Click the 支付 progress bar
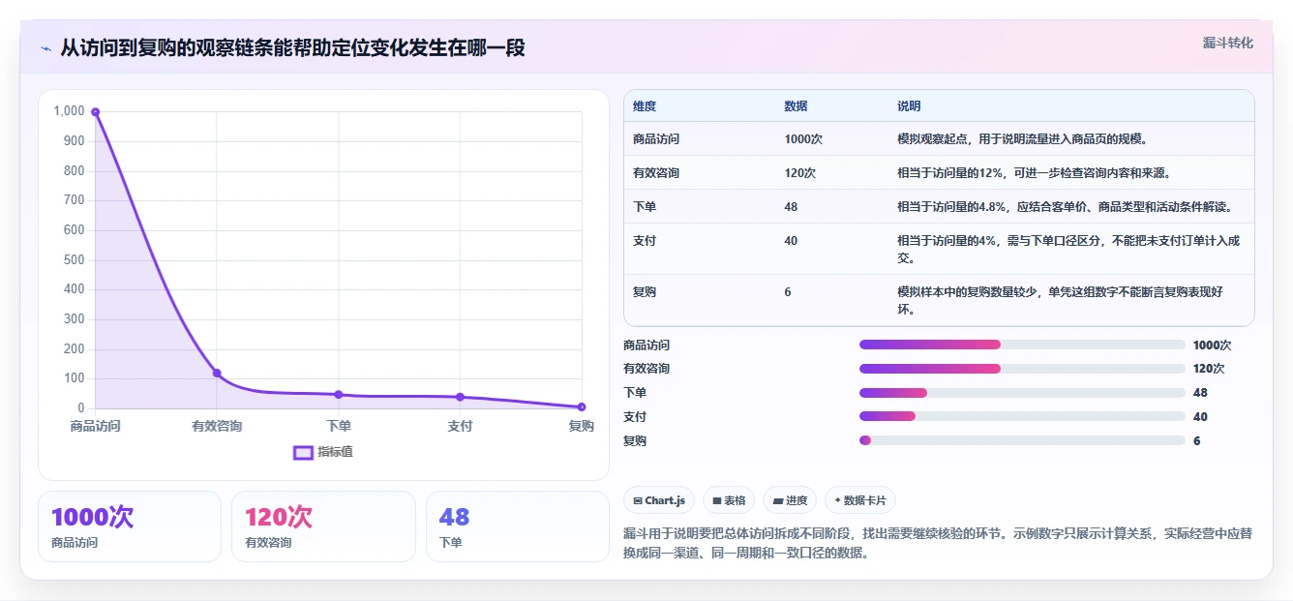Screen dimensions: 1293x601 click(1022, 416)
